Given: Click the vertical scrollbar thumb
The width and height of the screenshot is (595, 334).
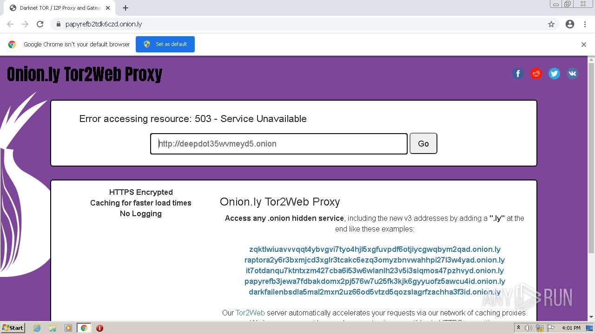Looking at the screenshot, I should [591, 158].
